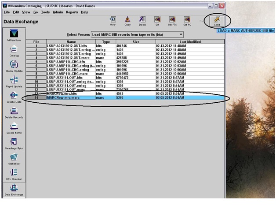Select the MARCNew.mrc.marc file row
276x205 pixels.
pyautogui.click(x=70, y=97)
